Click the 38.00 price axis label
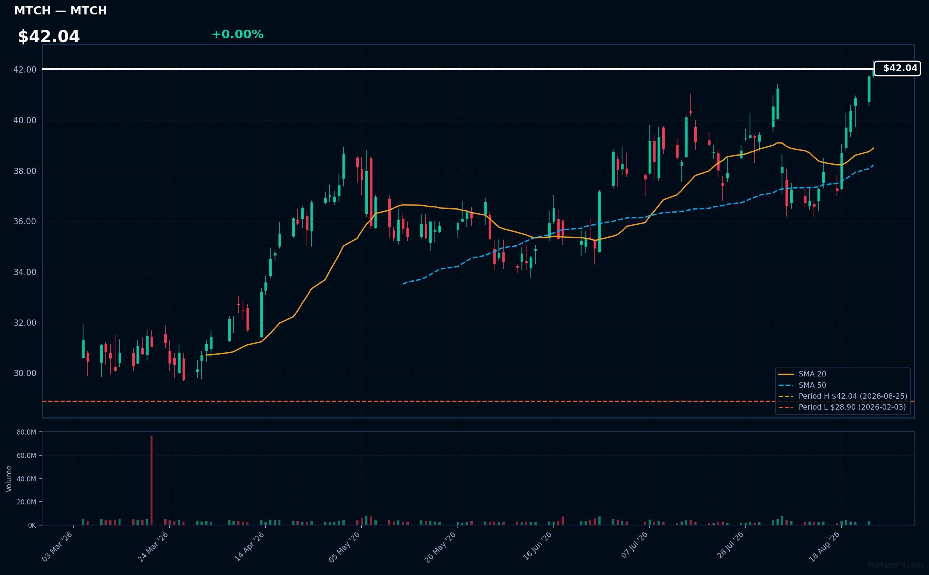Screen dimensions: 929x575 (25, 171)
